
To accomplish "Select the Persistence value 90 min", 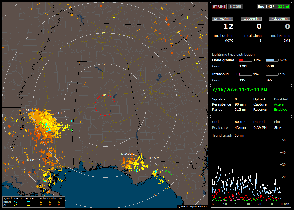I will point(240,104).
